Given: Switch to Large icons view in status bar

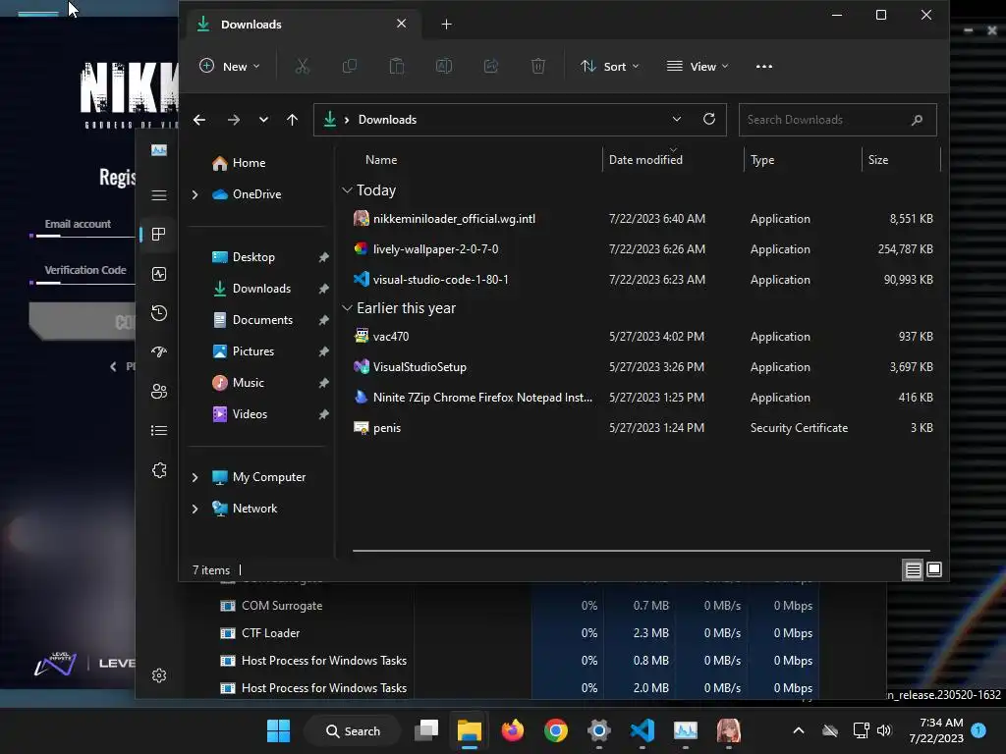Looking at the screenshot, I should click(934, 569).
